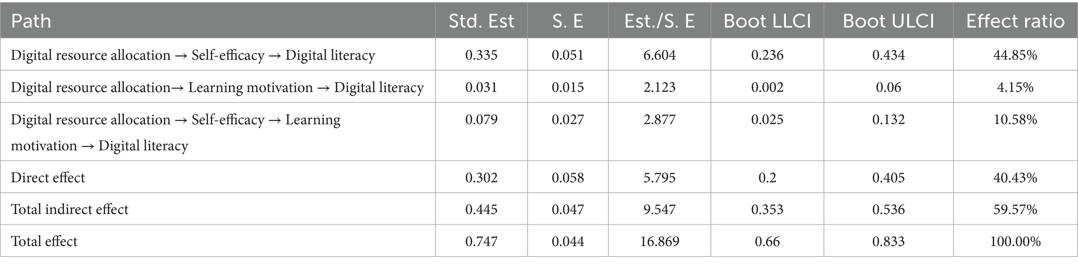Click the S. E column header

click(568, 21)
